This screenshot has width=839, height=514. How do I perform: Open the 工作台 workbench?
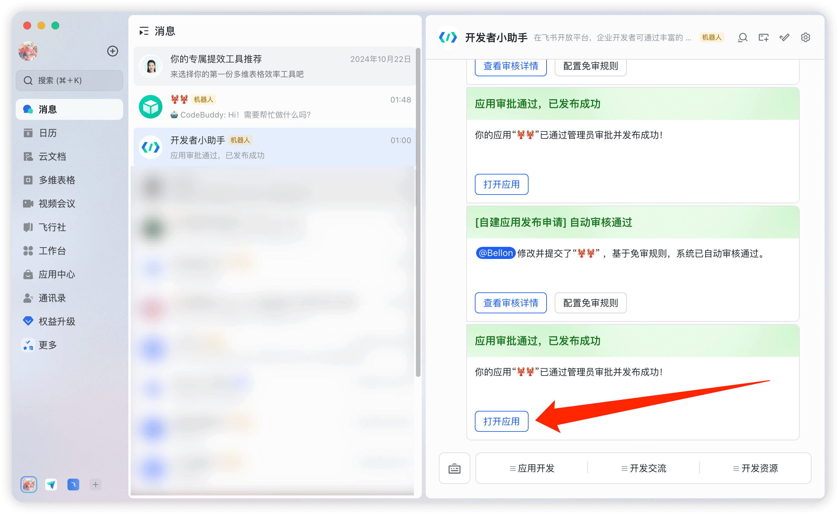(x=52, y=251)
